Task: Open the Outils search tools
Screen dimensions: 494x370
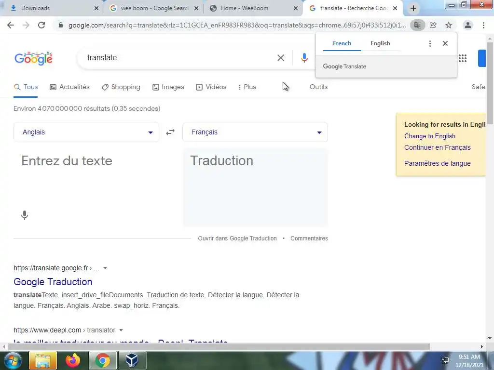Action: coord(318,87)
